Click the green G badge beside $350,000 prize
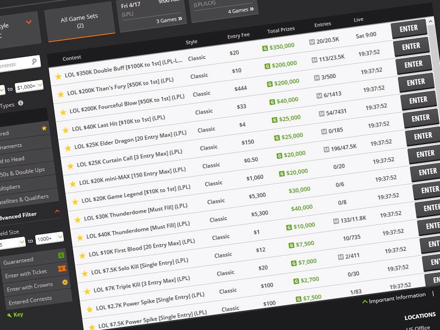This screenshot has height=330, width=440. pyautogui.click(x=265, y=48)
